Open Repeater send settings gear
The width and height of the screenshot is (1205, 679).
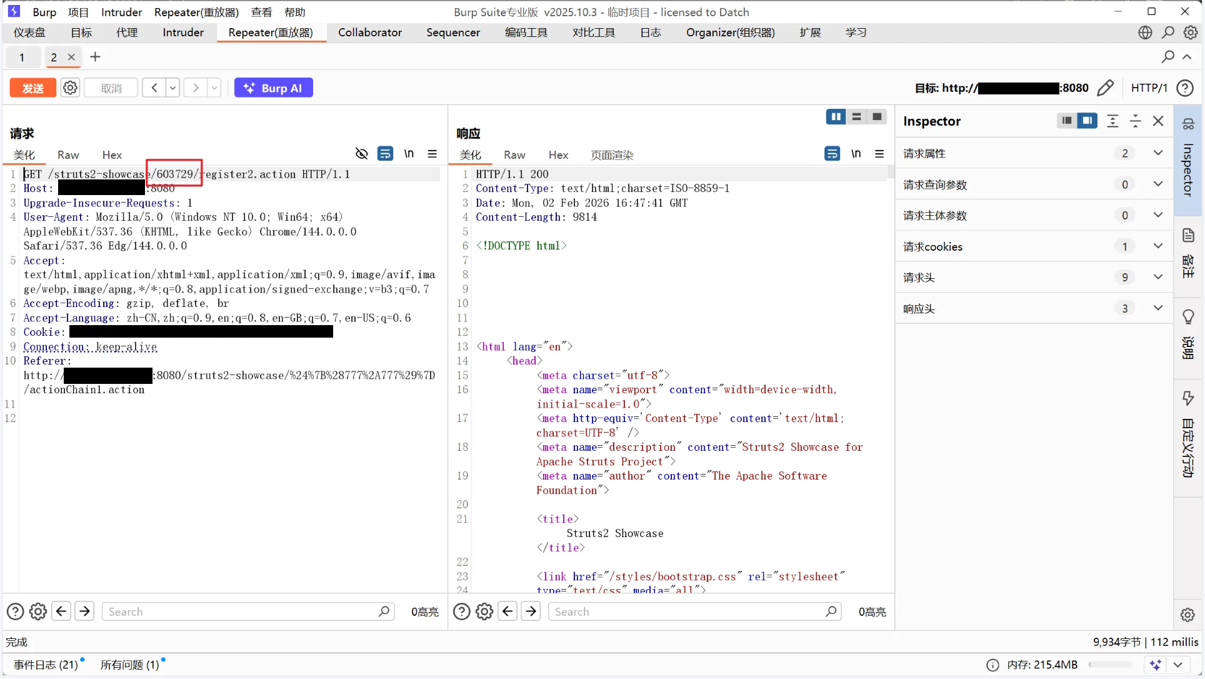pos(71,88)
